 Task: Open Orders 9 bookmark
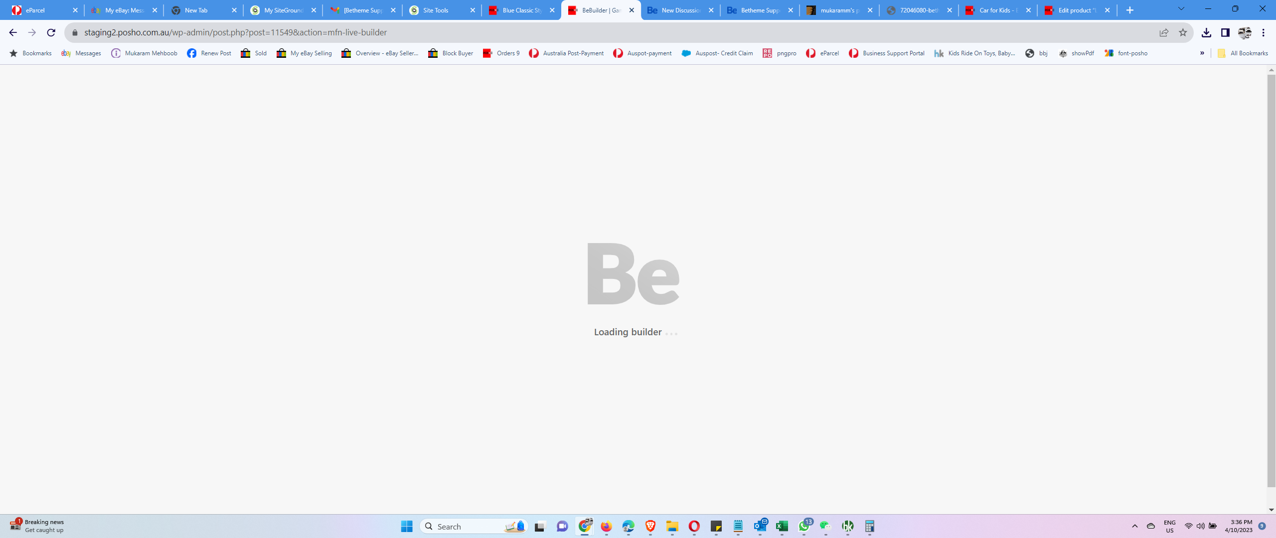[x=501, y=53]
